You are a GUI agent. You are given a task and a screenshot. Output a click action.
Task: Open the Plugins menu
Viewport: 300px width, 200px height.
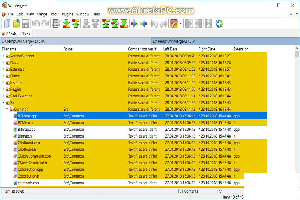67,14
